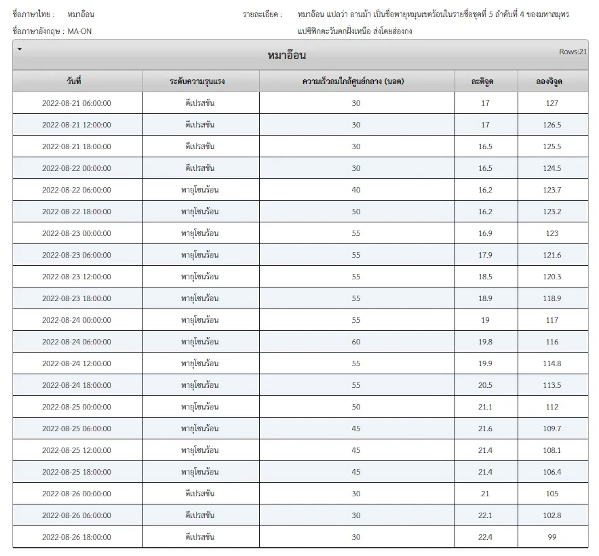This screenshot has height=556, width=599.
Task: Click date cell 2022-08-21 12:00:00
Action: click(77, 125)
